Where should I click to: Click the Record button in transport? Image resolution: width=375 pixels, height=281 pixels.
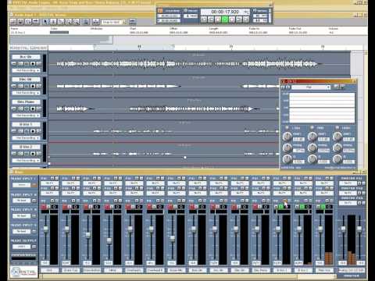coord(232,20)
